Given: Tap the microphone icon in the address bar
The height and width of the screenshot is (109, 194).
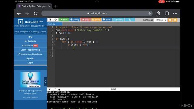Looking at the screenshot, I should 149,13.
